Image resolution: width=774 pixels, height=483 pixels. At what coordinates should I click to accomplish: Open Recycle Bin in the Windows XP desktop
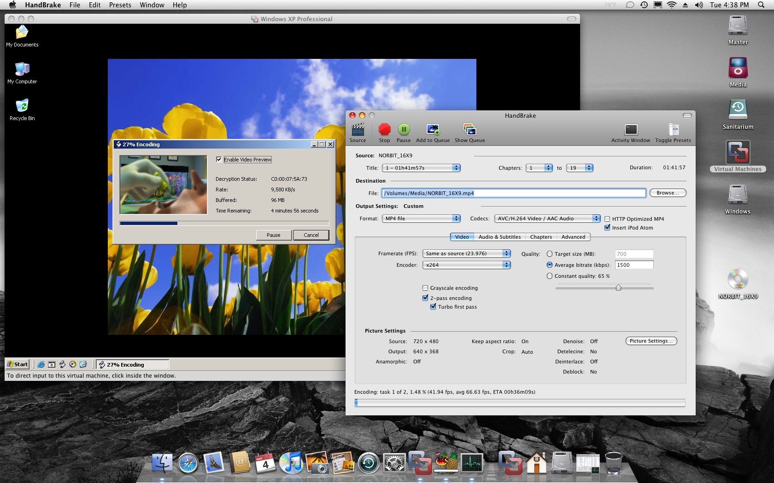[22, 106]
